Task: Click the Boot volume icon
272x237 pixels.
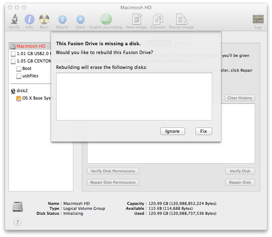Action: 19,69
